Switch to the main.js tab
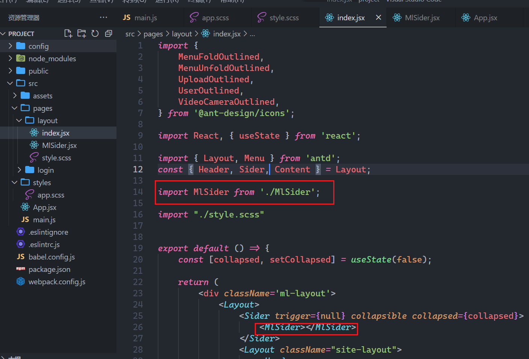This screenshot has width=529, height=359. (145, 18)
